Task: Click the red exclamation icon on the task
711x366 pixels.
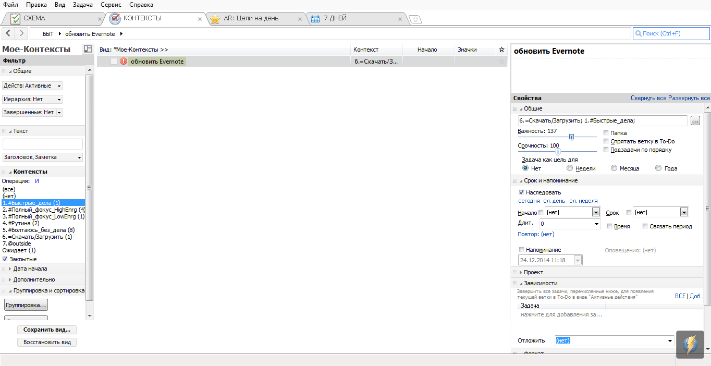Action: [124, 62]
